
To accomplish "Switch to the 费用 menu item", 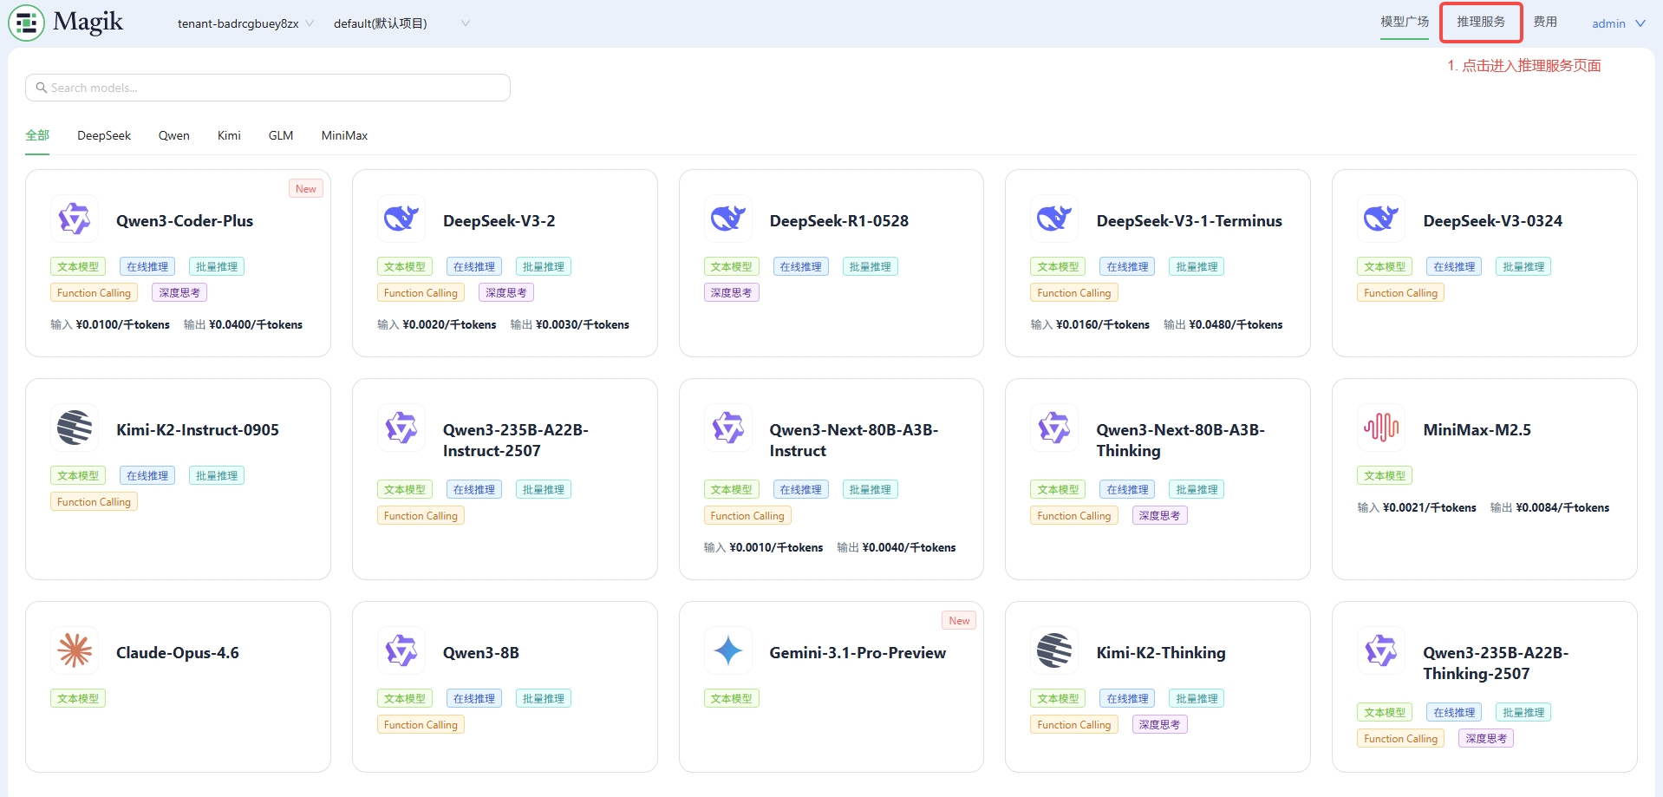I will (1545, 22).
